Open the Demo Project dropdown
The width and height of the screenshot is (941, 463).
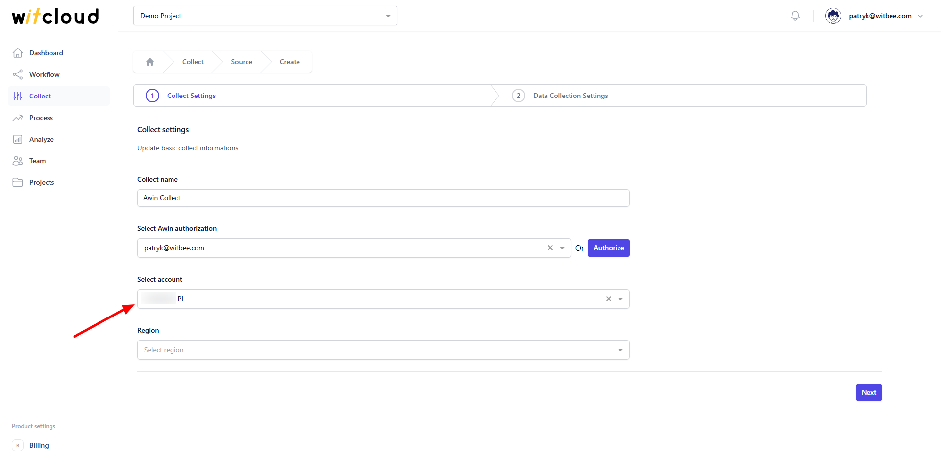(265, 16)
